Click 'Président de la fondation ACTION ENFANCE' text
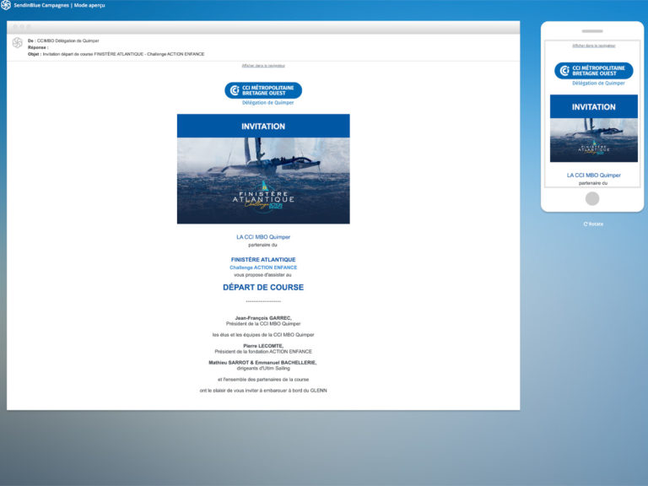 click(263, 351)
